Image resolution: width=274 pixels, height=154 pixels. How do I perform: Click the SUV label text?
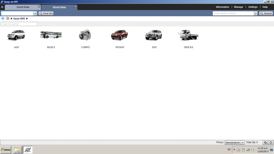point(154,47)
